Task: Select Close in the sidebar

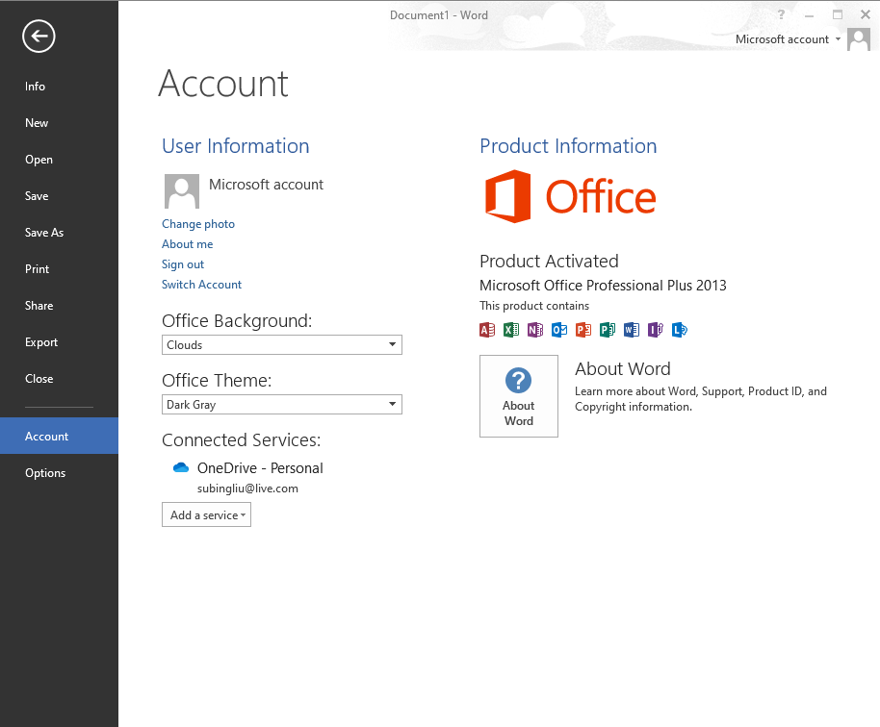Action: click(59, 378)
